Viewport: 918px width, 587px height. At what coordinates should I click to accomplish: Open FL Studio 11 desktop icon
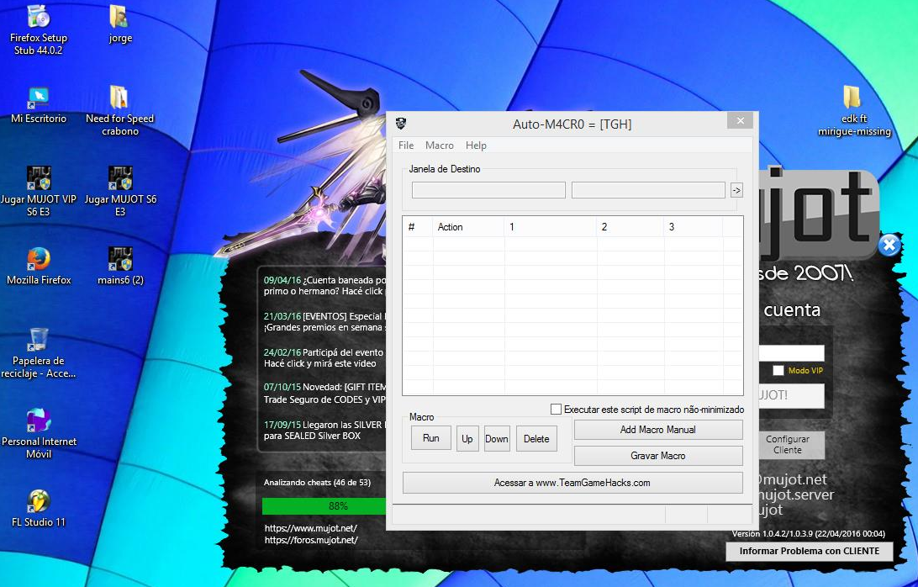(39, 502)
